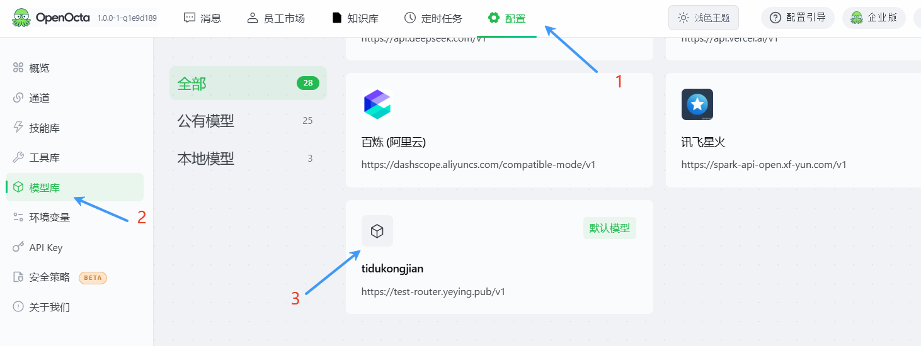921x346 pixels.
Task: Open 通道 in the sidebar
Action: click(74, 98)
